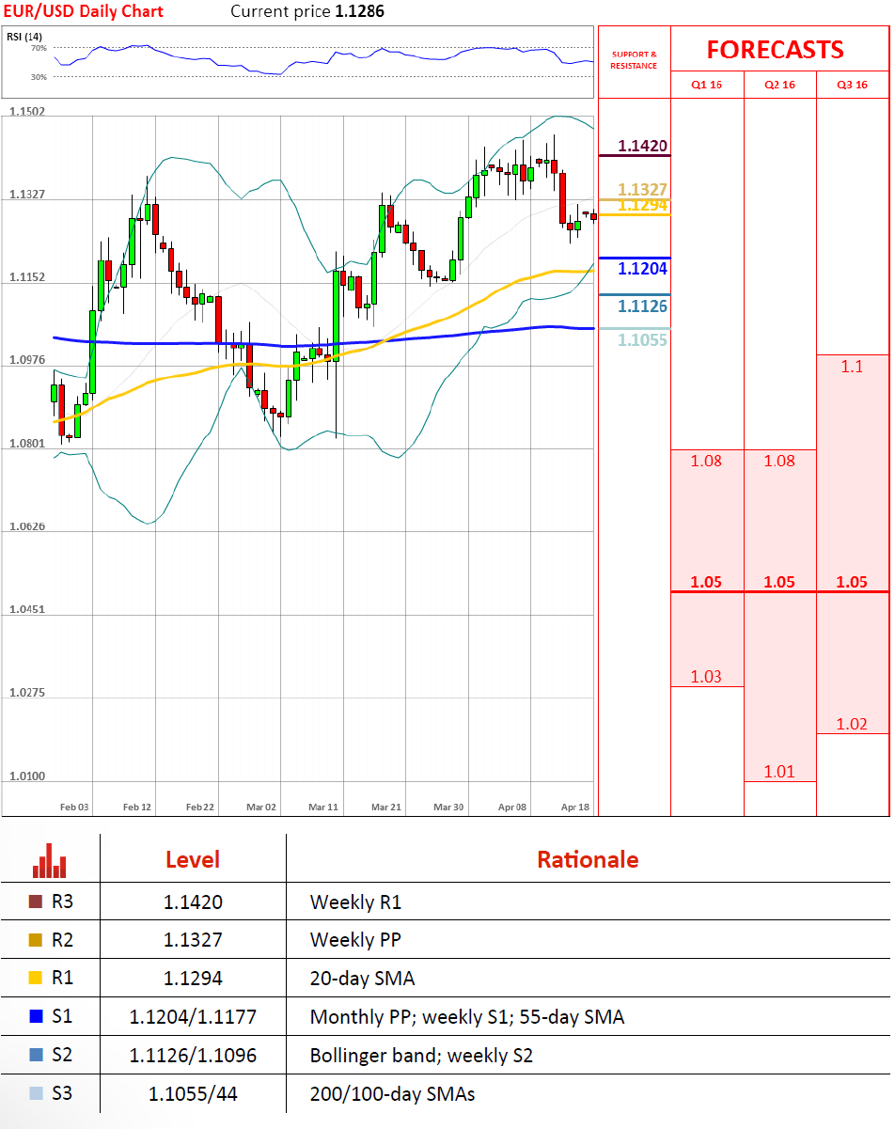Click the Weekly PP rationale text

353,940
